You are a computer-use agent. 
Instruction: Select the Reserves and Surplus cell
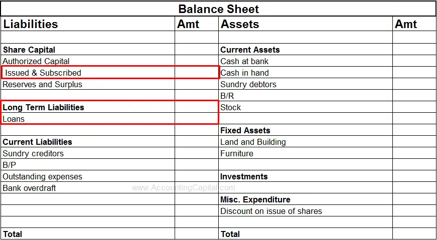tap(42, 84)
